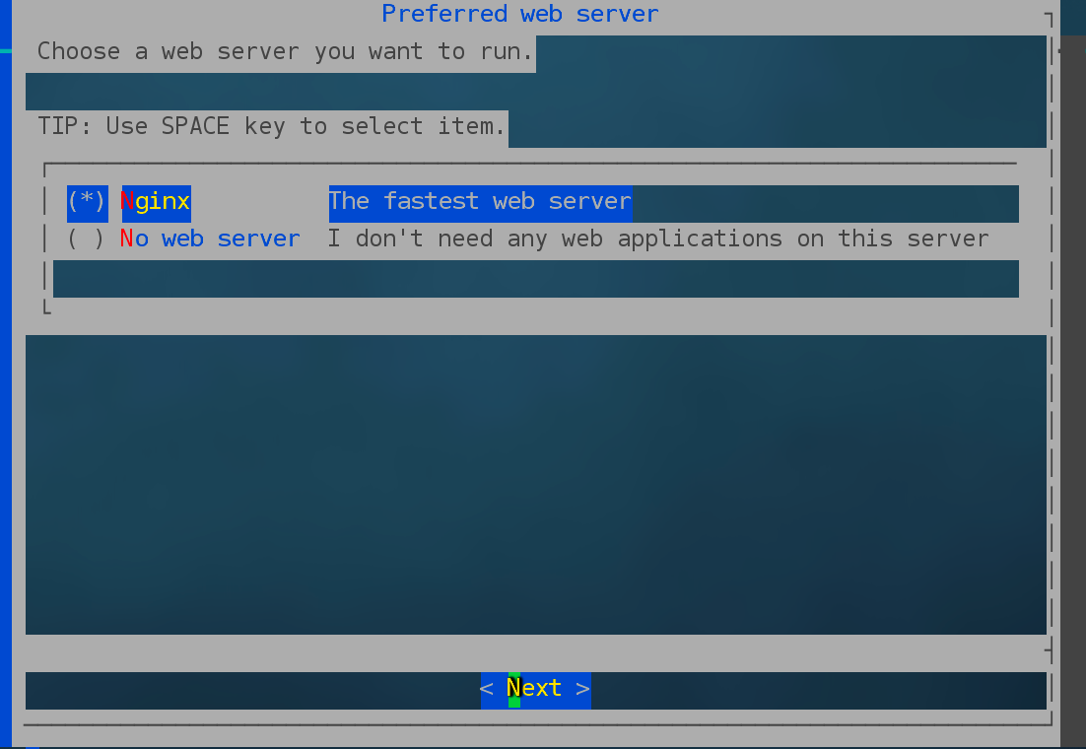Select the No web server radio button

88,239
